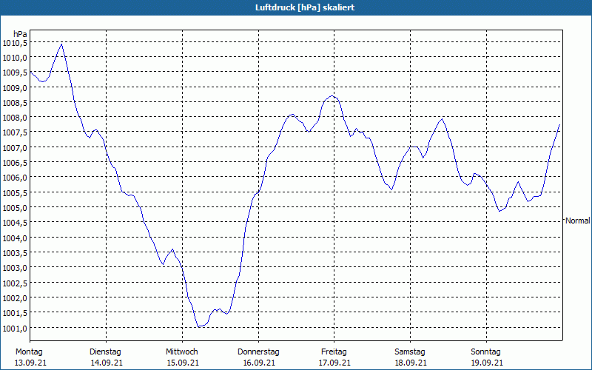Click the y-axis value 1009,0
The image size is (592, 370).
(x=15, y=87)
